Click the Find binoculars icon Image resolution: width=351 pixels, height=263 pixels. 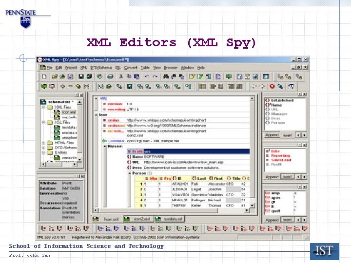pos(166,76)
